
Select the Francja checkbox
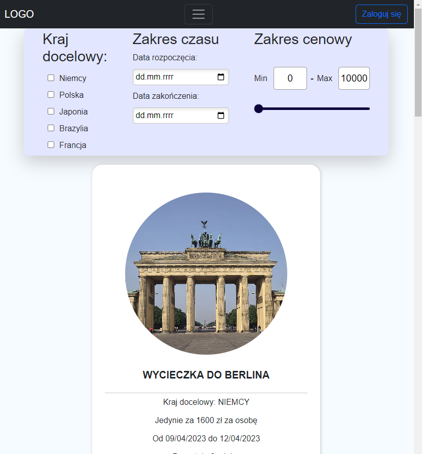[x=51, y=145]
